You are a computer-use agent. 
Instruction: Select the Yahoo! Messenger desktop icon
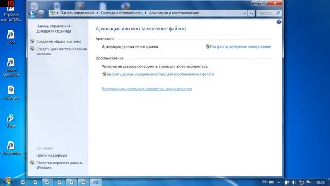pos(11,67)
